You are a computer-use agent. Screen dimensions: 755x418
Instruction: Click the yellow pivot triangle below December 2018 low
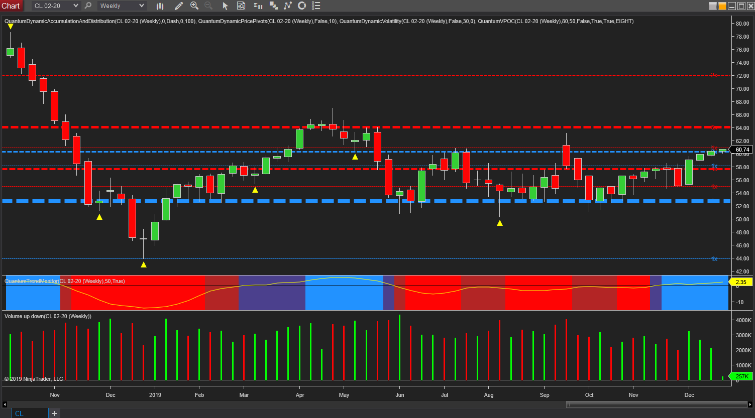(144, 264)
